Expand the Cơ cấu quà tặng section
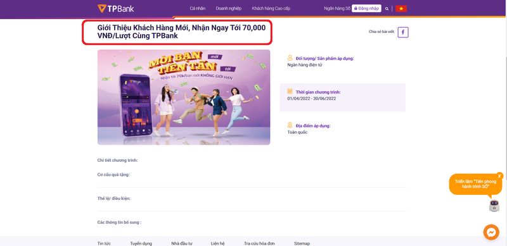The image size is (507, 246). click(113, 175)
